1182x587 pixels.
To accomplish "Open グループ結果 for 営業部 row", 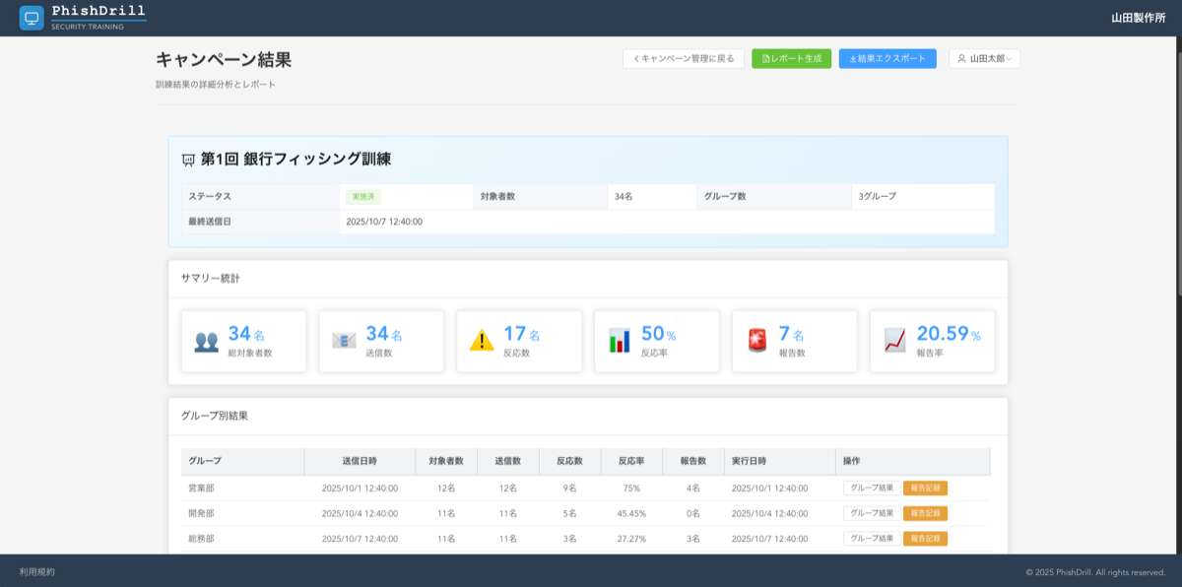I will point(871,487).
